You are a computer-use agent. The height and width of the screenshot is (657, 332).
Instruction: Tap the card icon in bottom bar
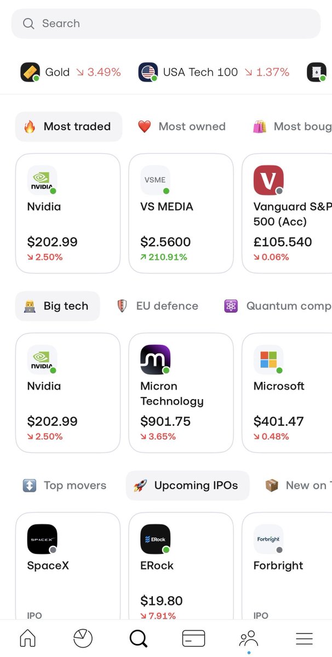(x=193, y=638)
